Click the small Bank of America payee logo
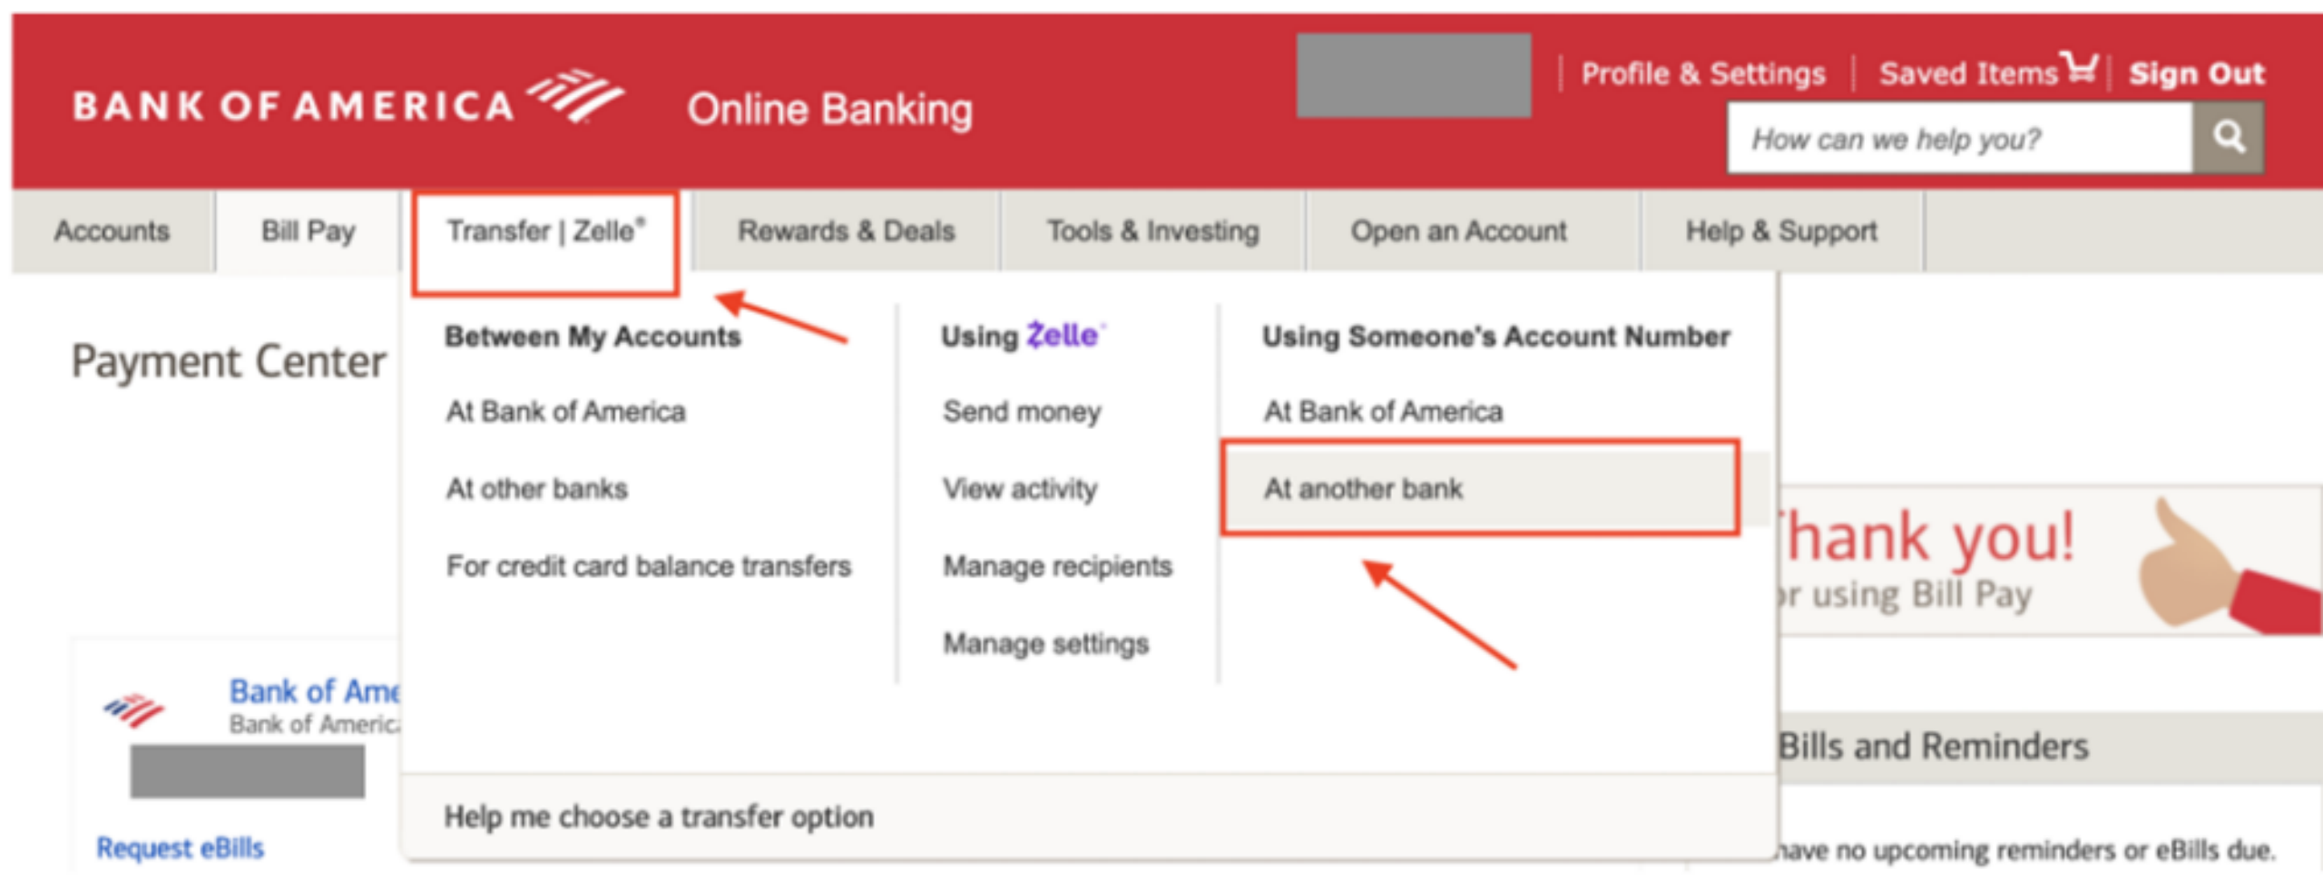This screenshot has width=2323, height=880. point(133,710)
